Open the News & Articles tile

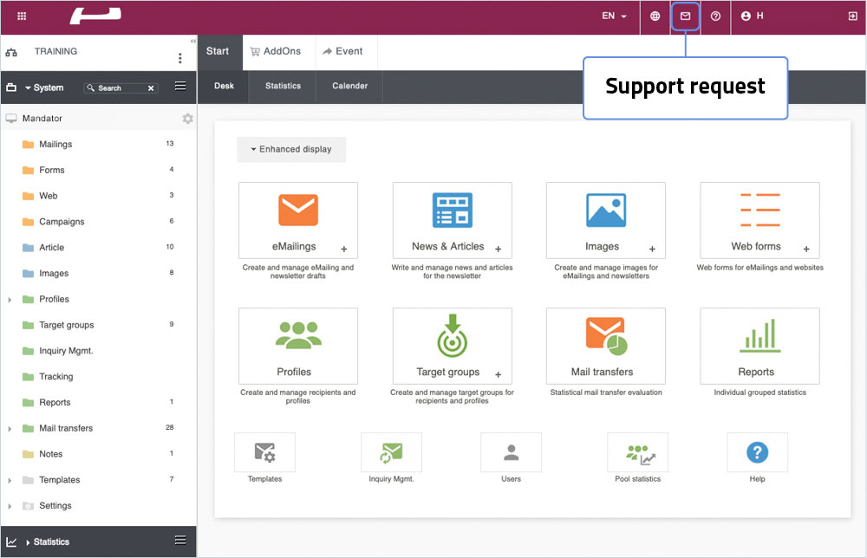pyautogui.click(x=452, y=220)
